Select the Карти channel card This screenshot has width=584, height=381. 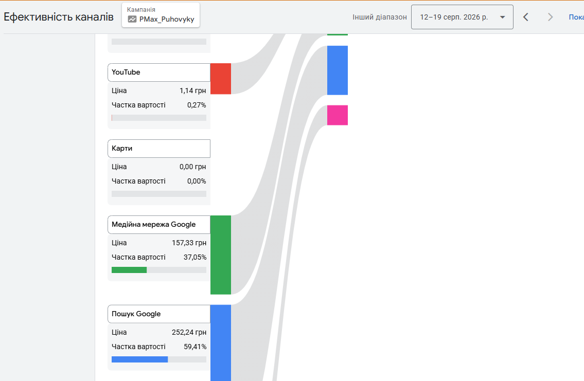[x=159, y=149]
